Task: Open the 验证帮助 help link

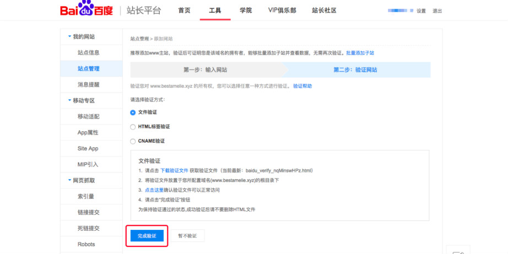Action: (302, 87)
